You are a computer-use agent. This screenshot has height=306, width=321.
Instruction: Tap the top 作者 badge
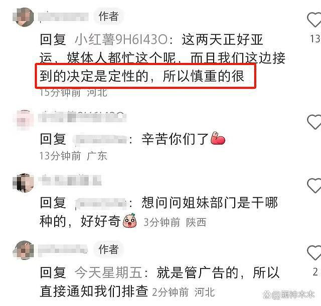pos(108,16)
